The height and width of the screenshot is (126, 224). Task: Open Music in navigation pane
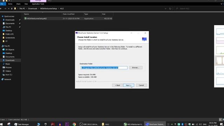point(8,64)
